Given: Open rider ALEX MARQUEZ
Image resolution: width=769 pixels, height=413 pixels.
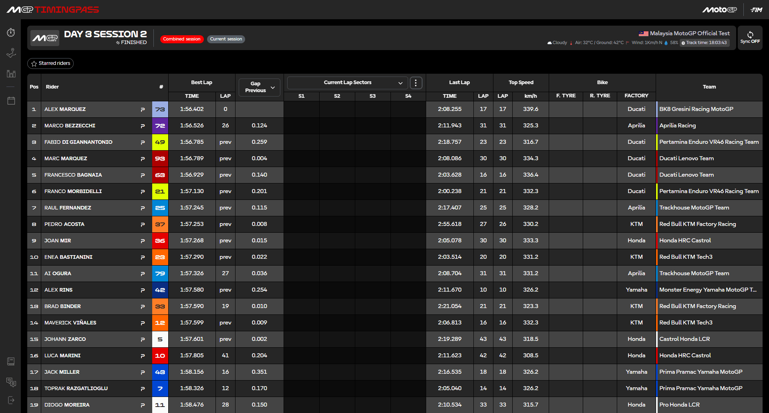Looking at the screenshot, I should [x=65, y=109].
